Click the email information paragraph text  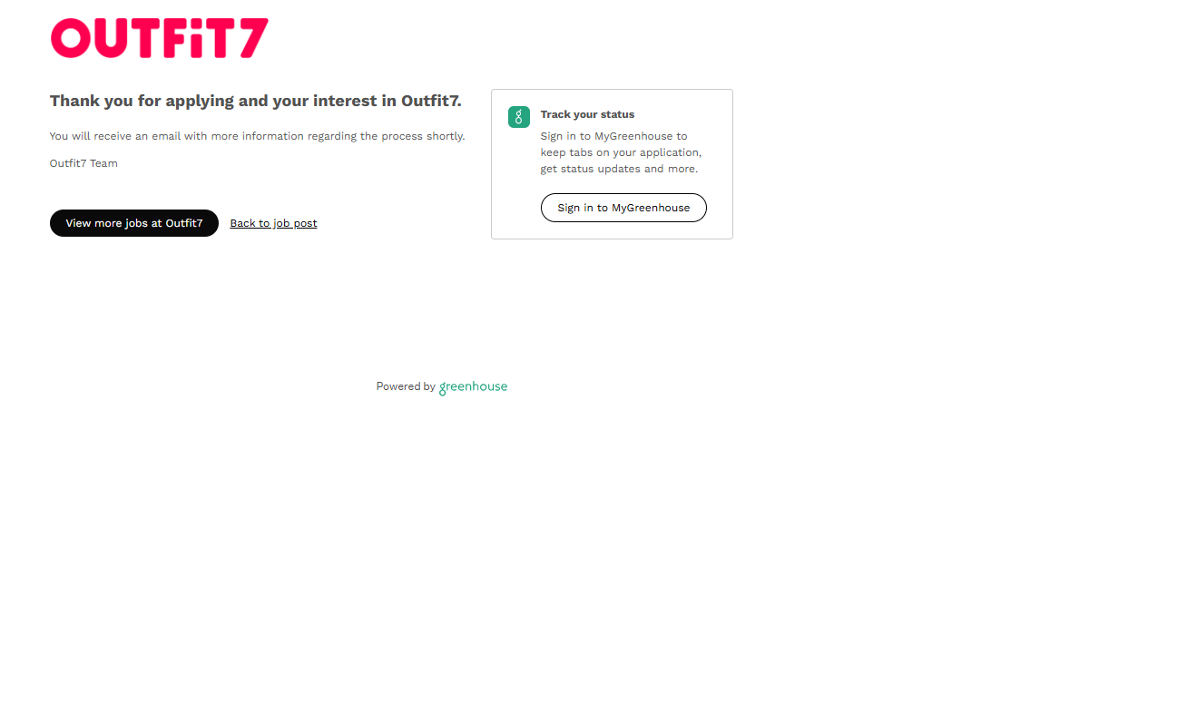tap(257, 136)
